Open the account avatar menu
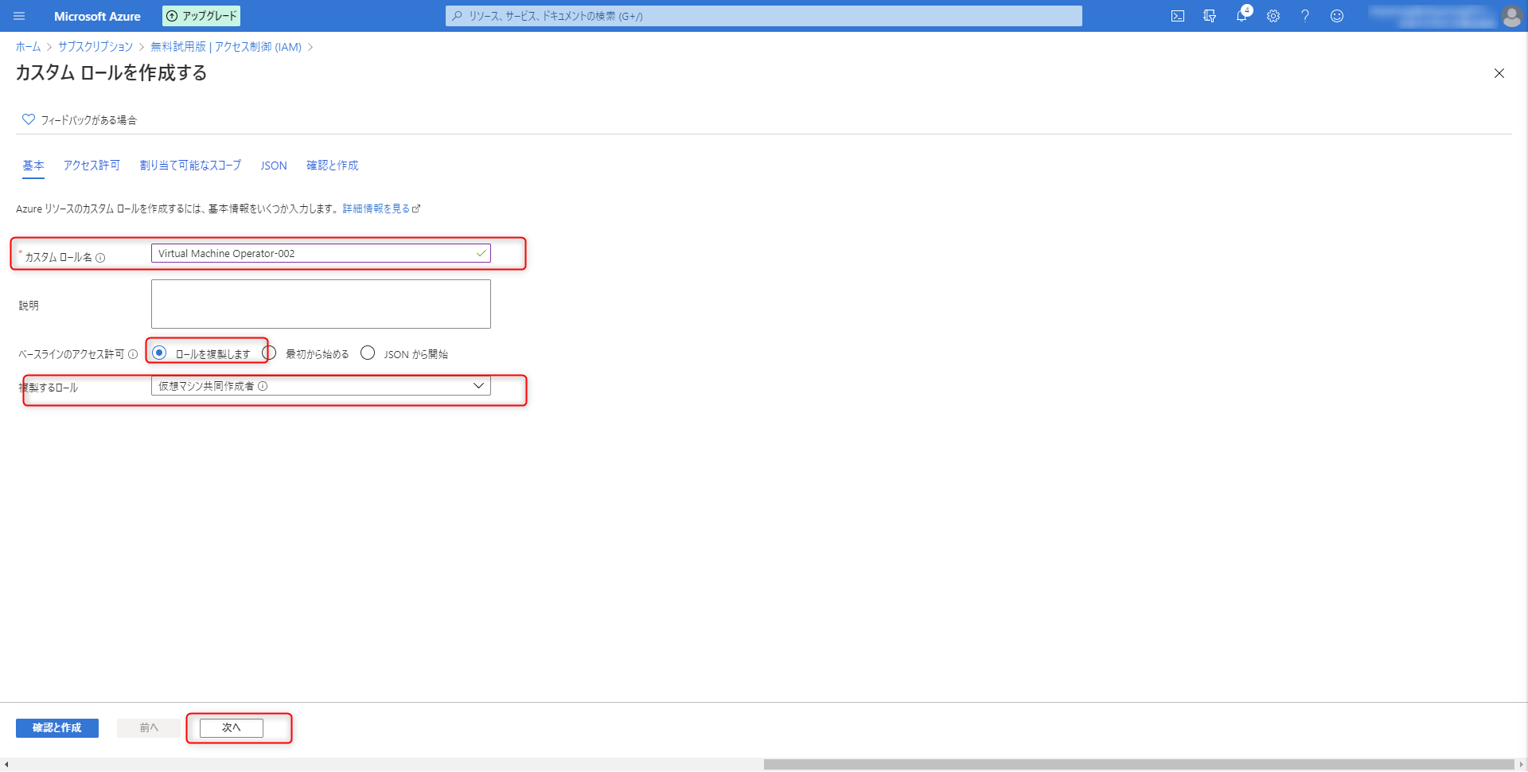 pos(1511,16)
